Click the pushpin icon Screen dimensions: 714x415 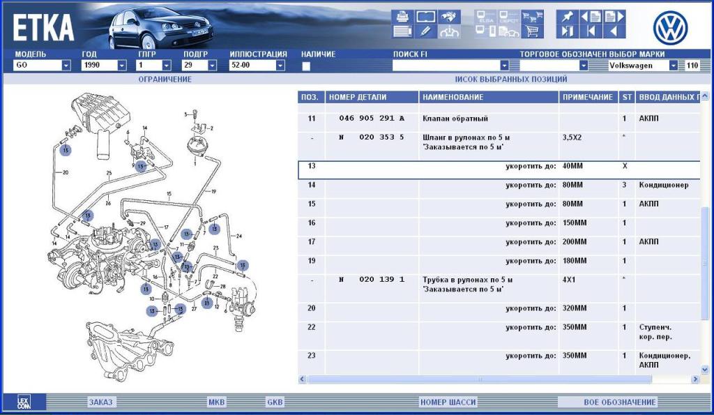click(568, 17)
